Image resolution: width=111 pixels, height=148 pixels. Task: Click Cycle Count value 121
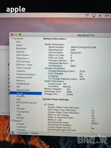click(65, 84)
